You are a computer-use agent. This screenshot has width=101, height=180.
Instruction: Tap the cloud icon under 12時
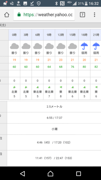(61, 46)
